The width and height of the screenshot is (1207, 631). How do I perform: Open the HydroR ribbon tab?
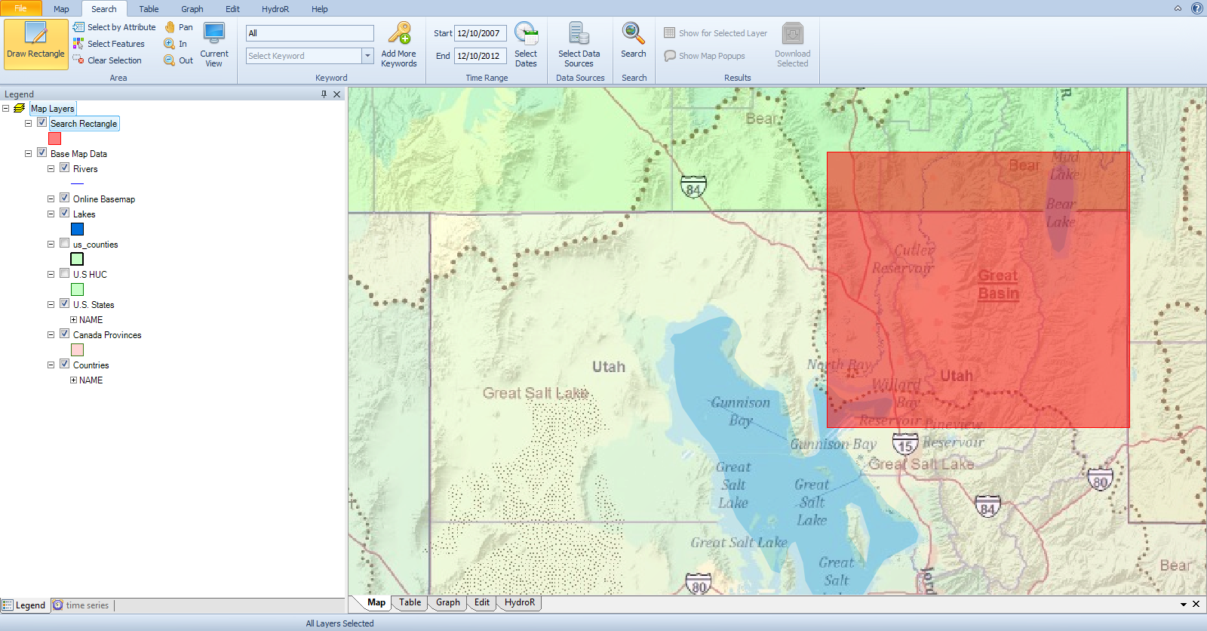point(275,9)
